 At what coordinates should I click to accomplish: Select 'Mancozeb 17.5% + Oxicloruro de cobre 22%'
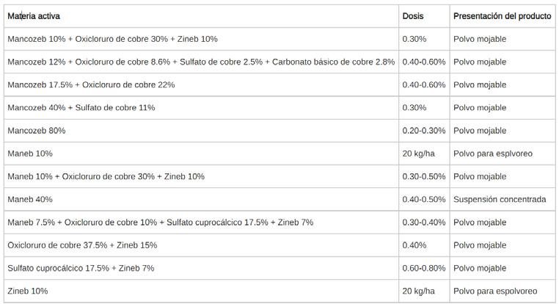tap(91, 84)
